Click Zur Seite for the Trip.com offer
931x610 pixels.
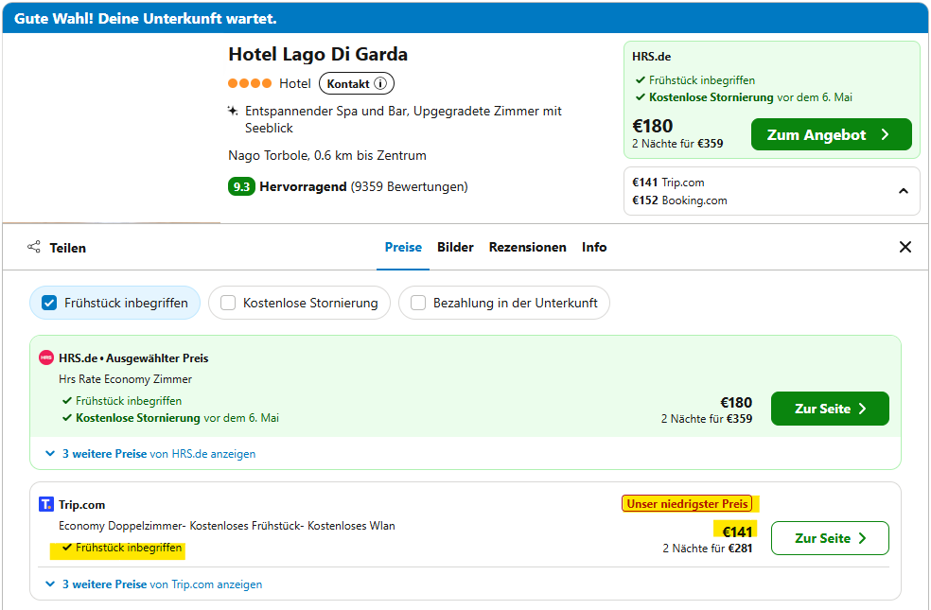pos(830,538)
